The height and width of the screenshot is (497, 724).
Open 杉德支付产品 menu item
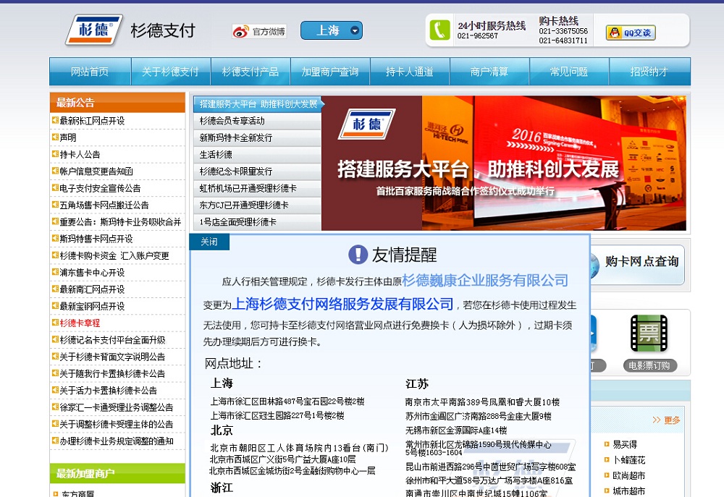pos(251,72)
